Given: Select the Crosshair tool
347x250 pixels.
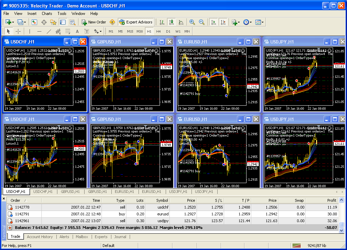Looking at the screenshot, I should [18, 31].
